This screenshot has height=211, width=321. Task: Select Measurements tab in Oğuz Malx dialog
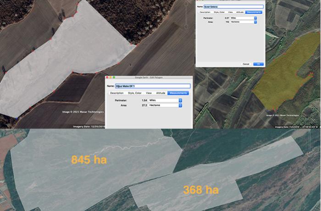178,93
